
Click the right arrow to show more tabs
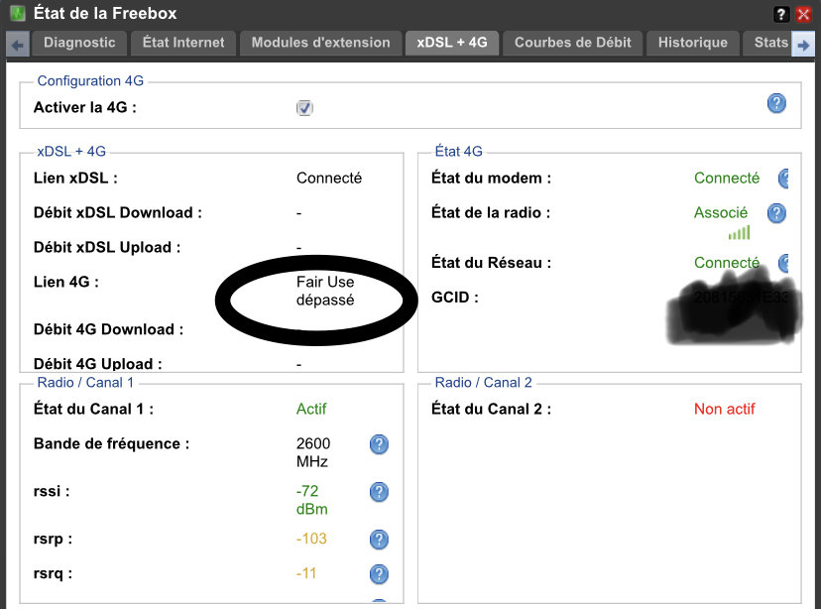click(803, 45)
